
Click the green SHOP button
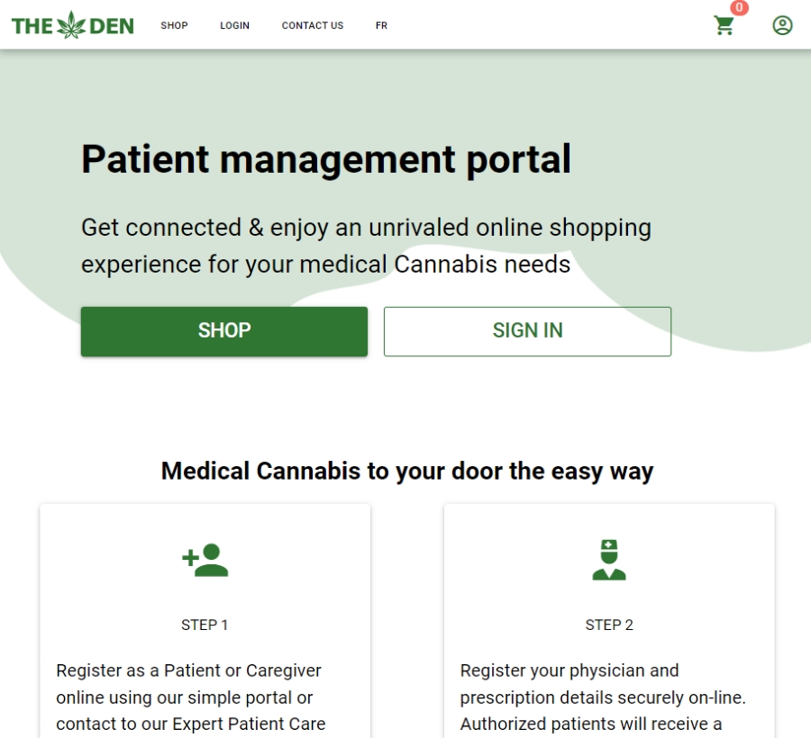tap(224, 331)
